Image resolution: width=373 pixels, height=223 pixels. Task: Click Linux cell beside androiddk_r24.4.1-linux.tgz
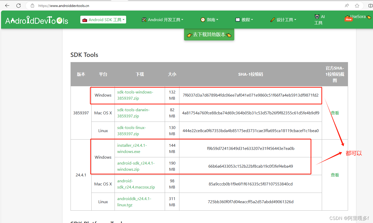tap(103, 202)
